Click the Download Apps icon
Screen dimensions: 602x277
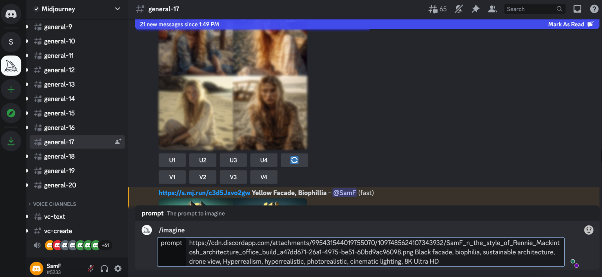point(11,141)
